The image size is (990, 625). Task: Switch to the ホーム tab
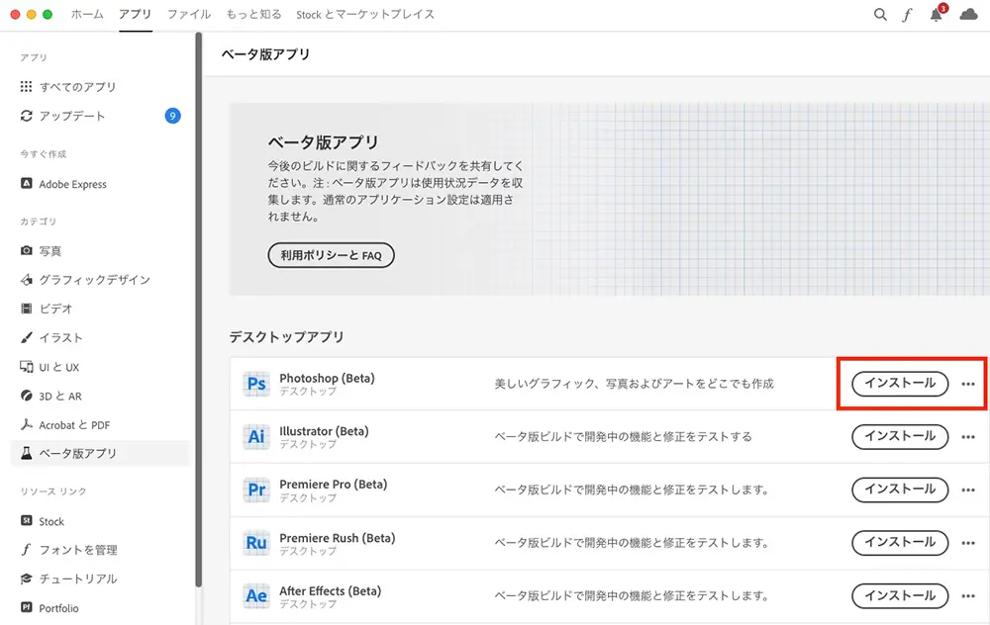(87, 14)
